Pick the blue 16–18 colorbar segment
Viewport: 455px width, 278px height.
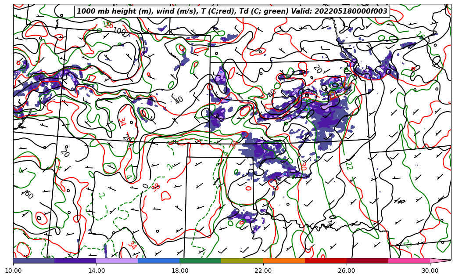point(159,260)
